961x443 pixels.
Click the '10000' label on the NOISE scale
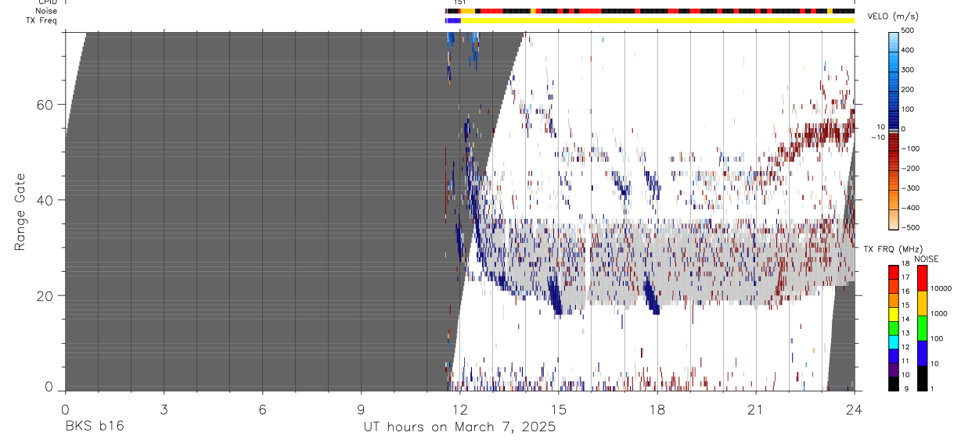point(941,288)
